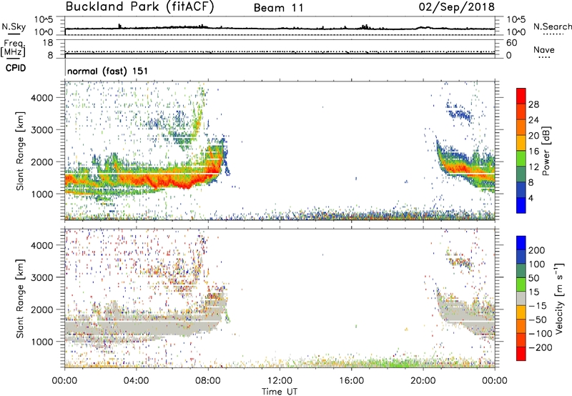Click the "Buckland Park (fitACF)" plot title
The width and height of the screenshot is (572, 396).
tap(139, 7)
